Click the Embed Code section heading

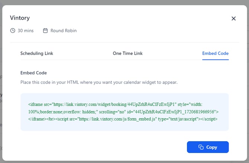(x=33, y=73)
